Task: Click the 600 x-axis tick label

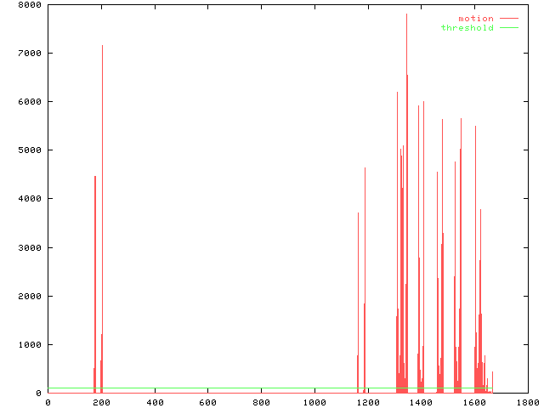Action: 207,402
